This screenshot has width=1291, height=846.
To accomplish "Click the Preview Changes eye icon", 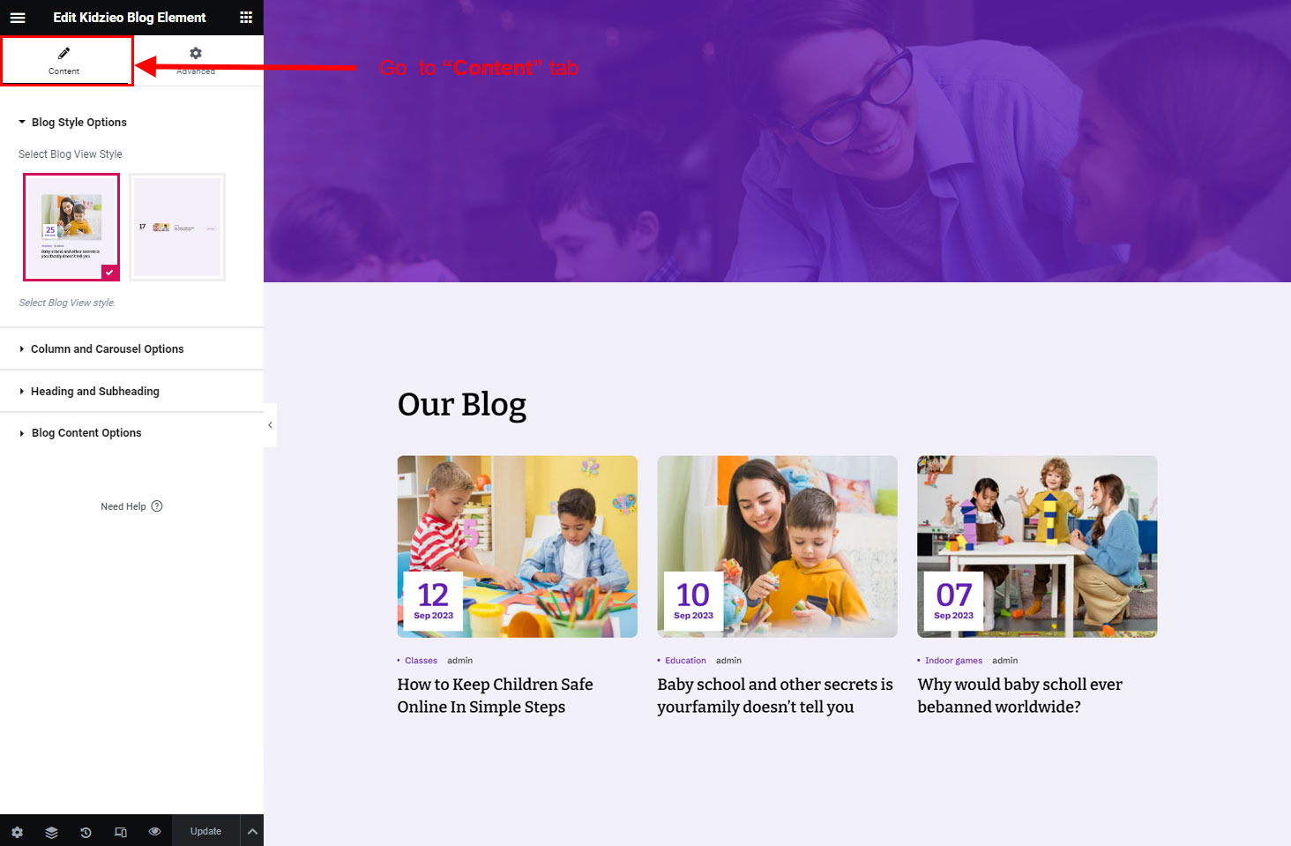I will tap(155, 832).
